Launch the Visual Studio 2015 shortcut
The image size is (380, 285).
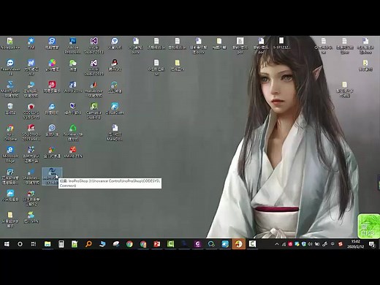click(x=94, y=67)
